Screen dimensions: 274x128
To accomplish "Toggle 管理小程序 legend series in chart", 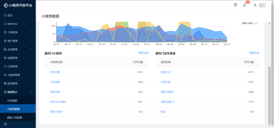I will (x=250, y=23).
